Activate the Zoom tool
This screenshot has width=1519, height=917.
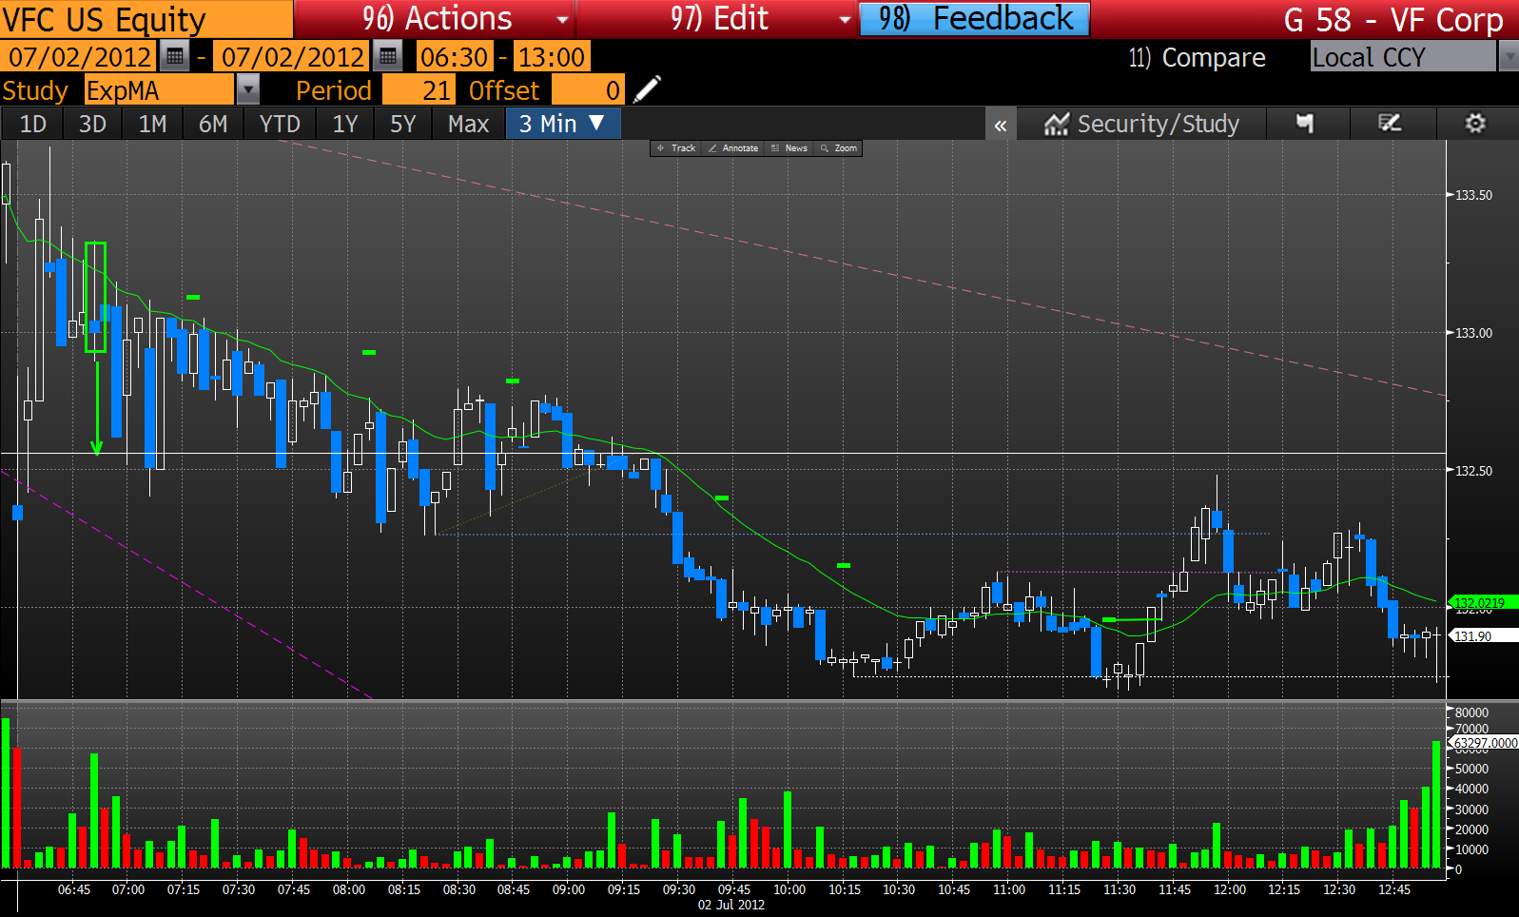pyautogui.click(x=839, y=148)
